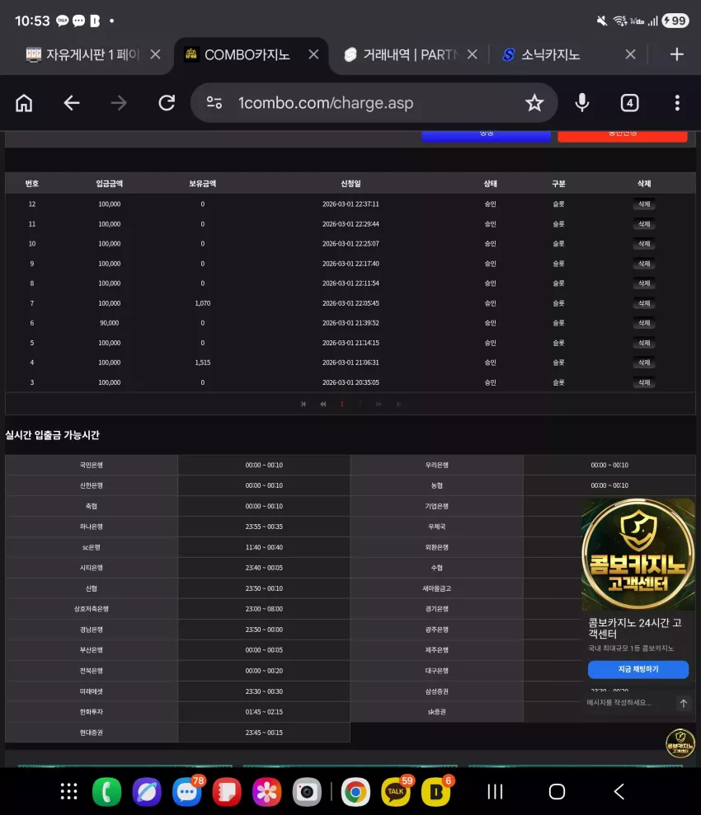Open the KakaoTalk app in dock

click(396, 792)
